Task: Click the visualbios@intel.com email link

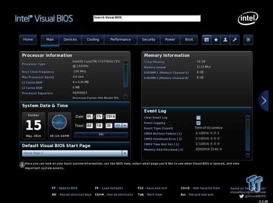Action: (248, 192)
